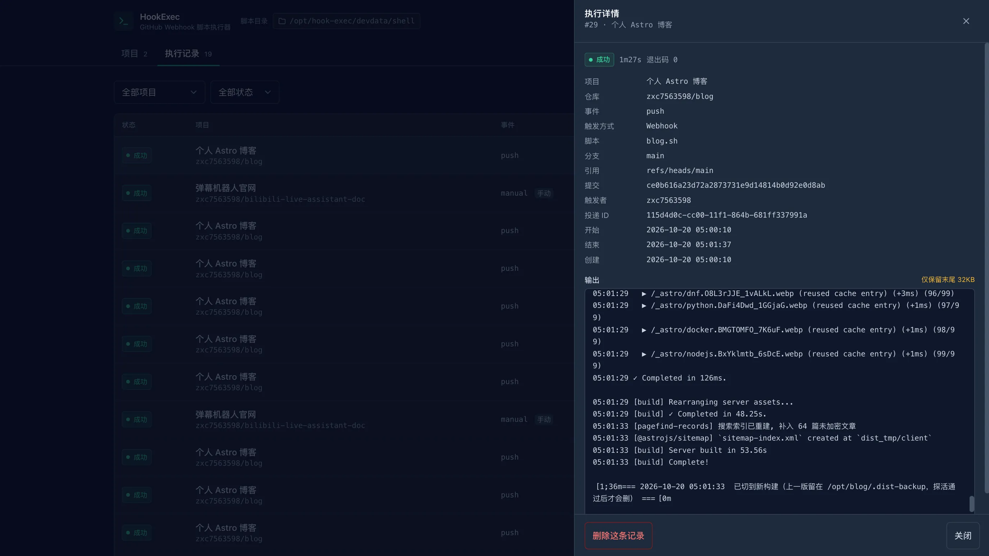Click the first 弹幕机器人官网 row in records
Viewport: 989px width, 556px height.
[x=343, y=193]
